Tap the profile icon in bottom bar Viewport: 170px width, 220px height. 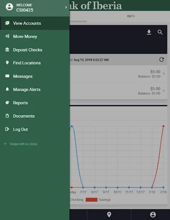click(153, 214)
